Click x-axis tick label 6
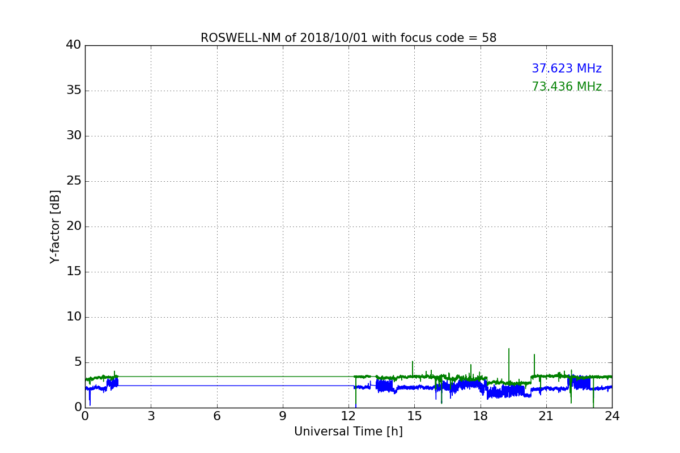The height and width of the screenshot is (453, 680). 216,416
